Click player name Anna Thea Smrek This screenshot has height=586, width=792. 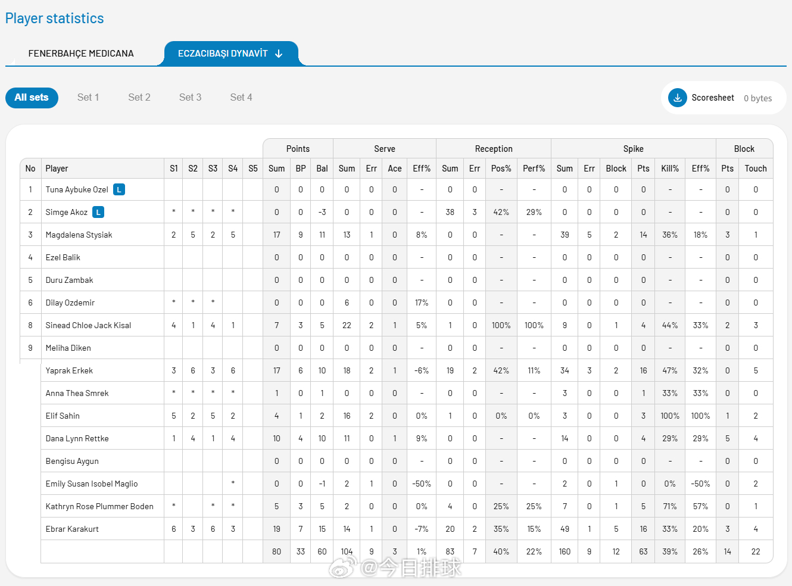coord(77,394)
